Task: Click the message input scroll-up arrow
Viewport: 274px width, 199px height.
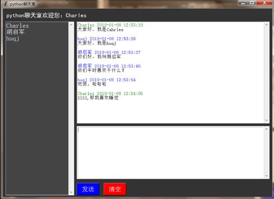Action: pos(267,129)
